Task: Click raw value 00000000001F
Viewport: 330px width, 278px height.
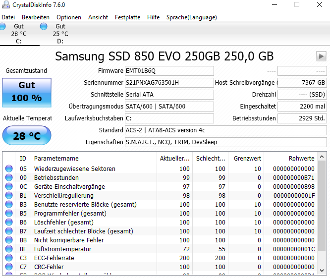Action: pyautogui.click(x=294, y=196)
